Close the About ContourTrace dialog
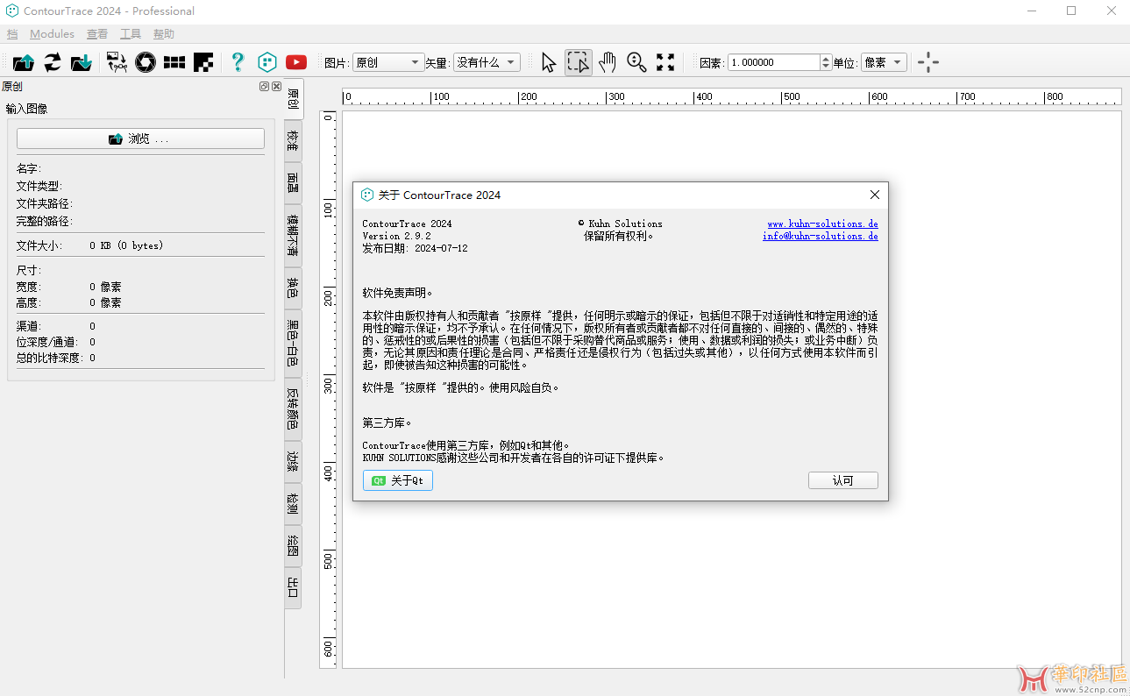The height and width of the screenshot is (696, 1130). pos(874,195)
